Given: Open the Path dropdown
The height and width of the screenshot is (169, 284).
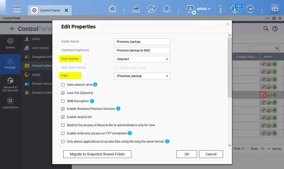Looking at the screenshot, I should coord(142,76).
